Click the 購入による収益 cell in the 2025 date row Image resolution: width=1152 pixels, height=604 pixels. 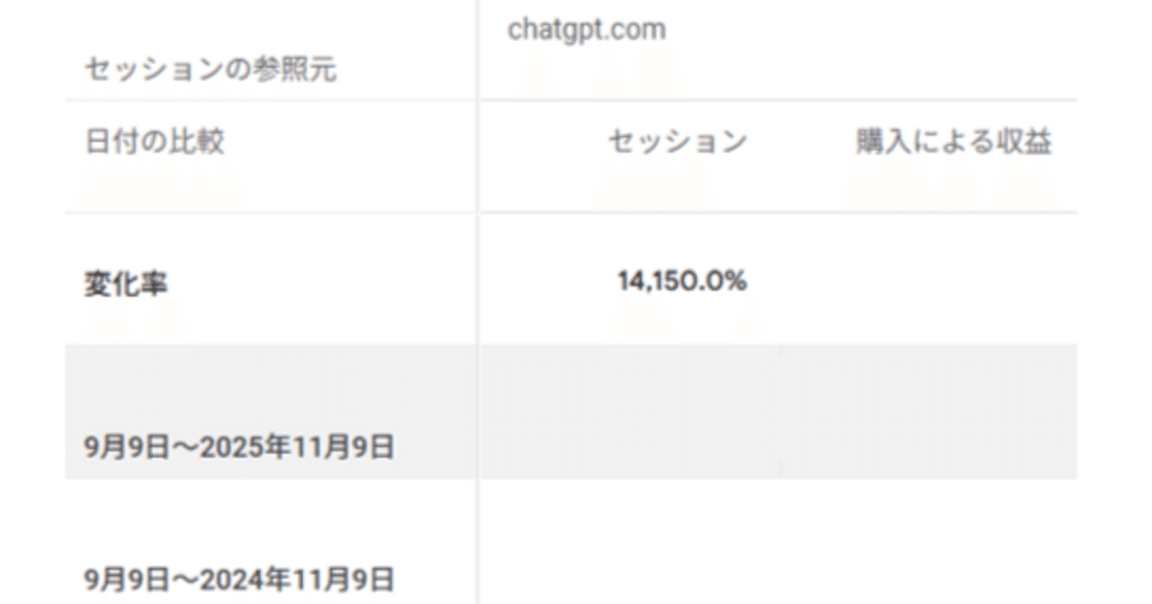929,411
